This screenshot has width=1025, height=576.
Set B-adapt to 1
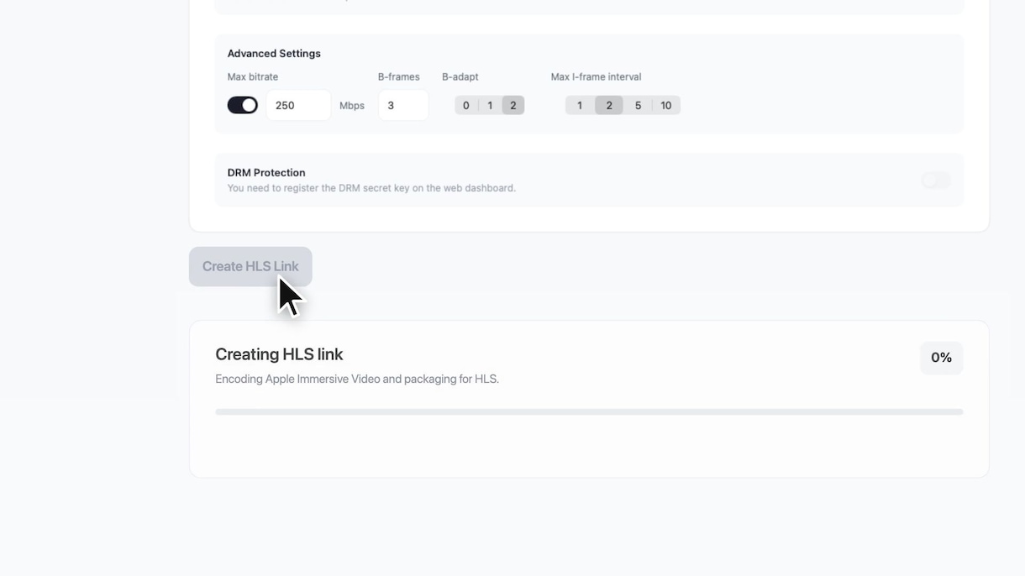[490, 105]
